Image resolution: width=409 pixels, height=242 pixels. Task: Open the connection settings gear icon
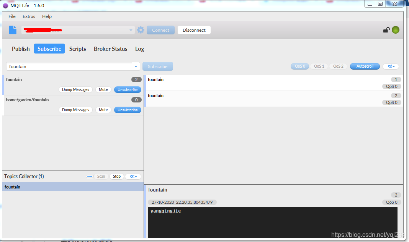point(141,30)
